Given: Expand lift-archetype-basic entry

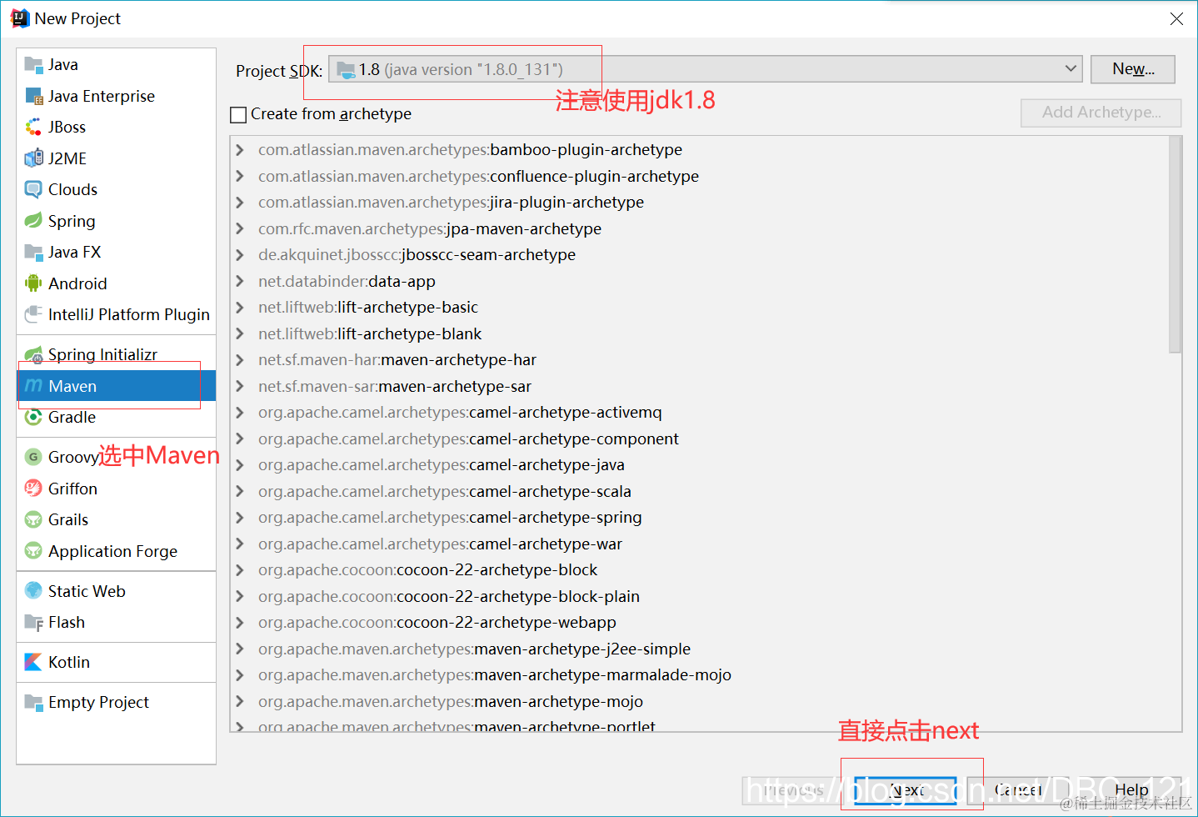Looking at the screenshot, I should pyautogui.click(x=240, y=308).
